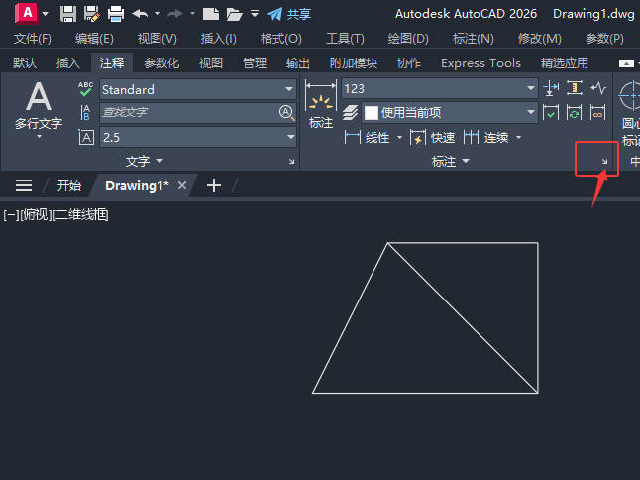Open the quick access toolbar customize arrow
This screenshot has height=480, width=640.
(255, 14)
